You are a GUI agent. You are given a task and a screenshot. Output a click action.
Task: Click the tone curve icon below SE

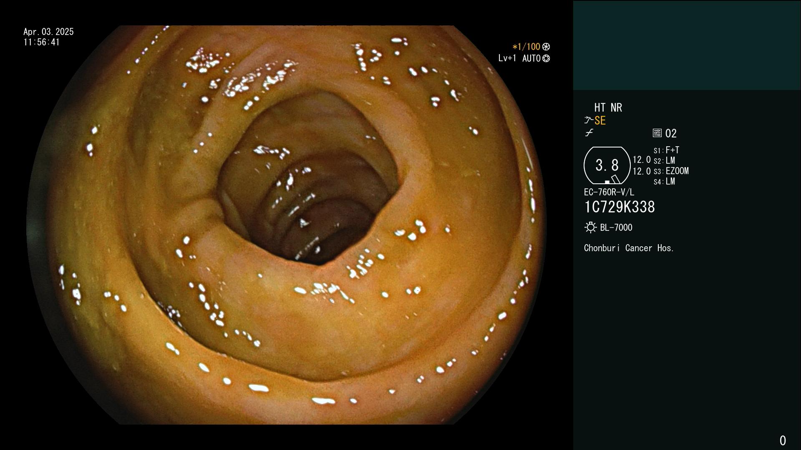point(589,133)
